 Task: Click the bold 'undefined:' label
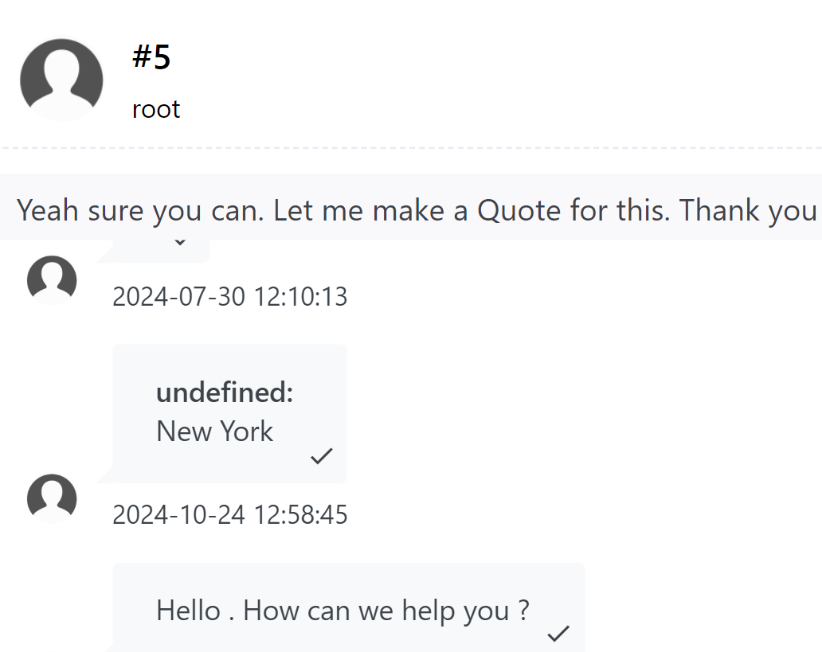225,392
